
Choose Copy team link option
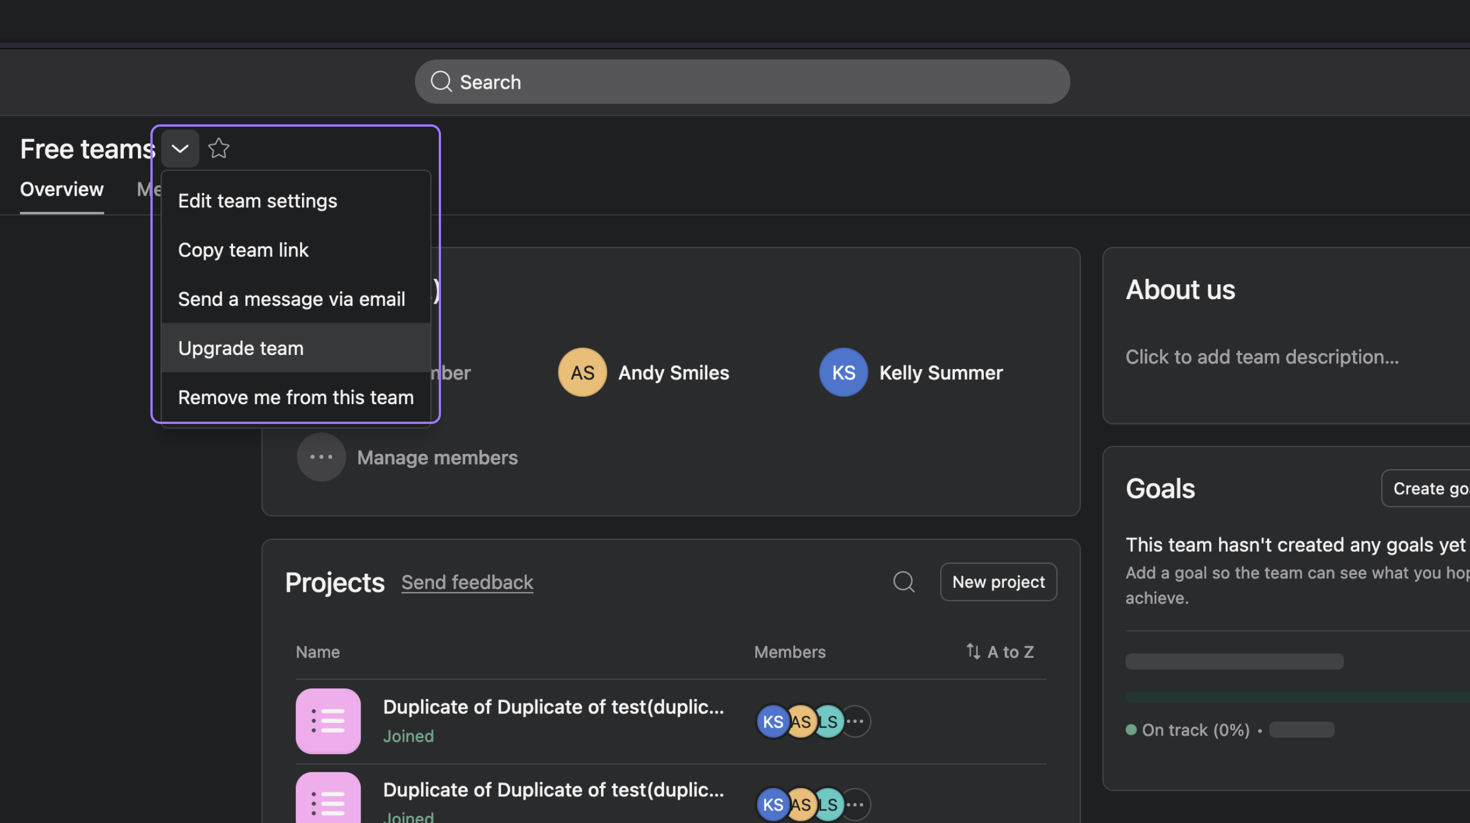(243, 250)
